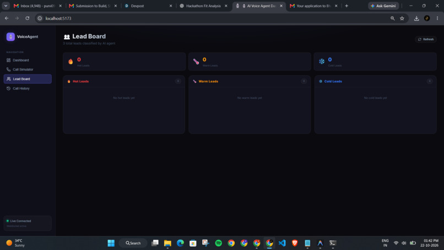Click the Cold Leads column count badge
The image size is (444, 250).
[x=429, y=82]
